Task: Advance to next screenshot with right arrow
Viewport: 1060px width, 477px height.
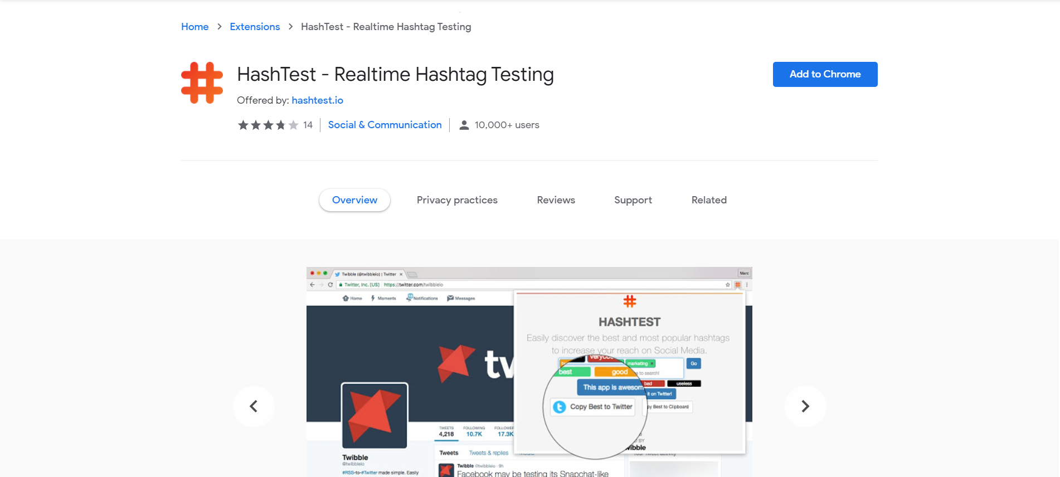Action: point(805,406)
